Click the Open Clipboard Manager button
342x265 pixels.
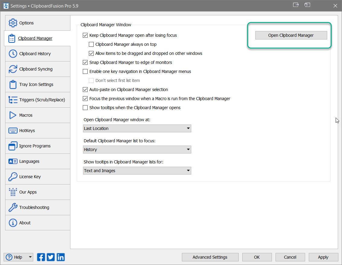[291, 35]
